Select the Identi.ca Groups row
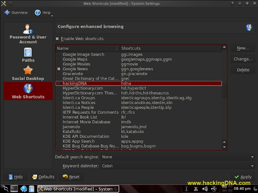Viewport: 258px width, 193px height. click(139, 98)
